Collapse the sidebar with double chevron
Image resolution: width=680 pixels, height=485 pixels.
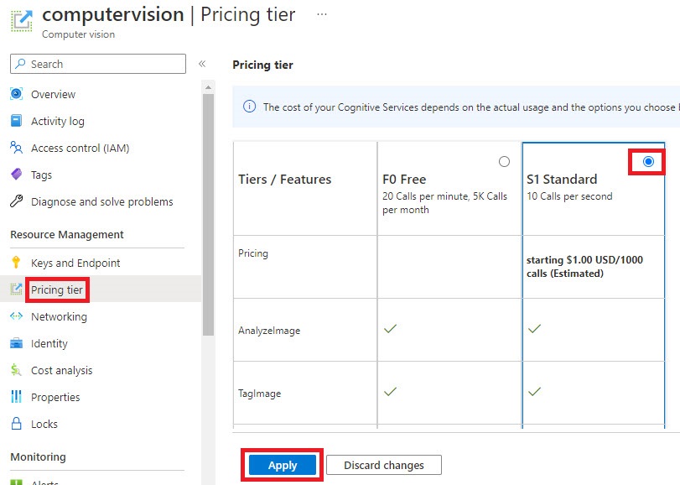202,64
